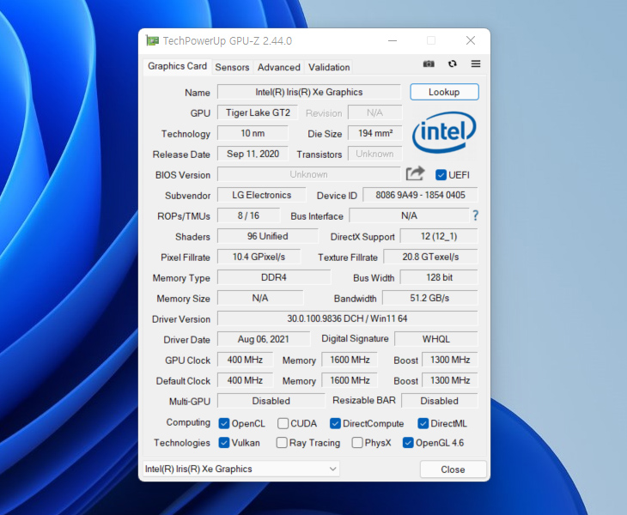Click the Driver Version field

click(x=348, y=318)
